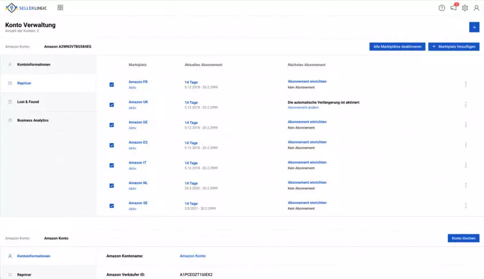
Task: Click 14 Tage subscription for Amazon NL
Action: click(191, 184)
